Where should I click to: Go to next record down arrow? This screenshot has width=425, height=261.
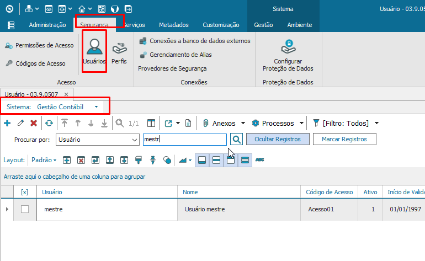click(x=91, y=123)
